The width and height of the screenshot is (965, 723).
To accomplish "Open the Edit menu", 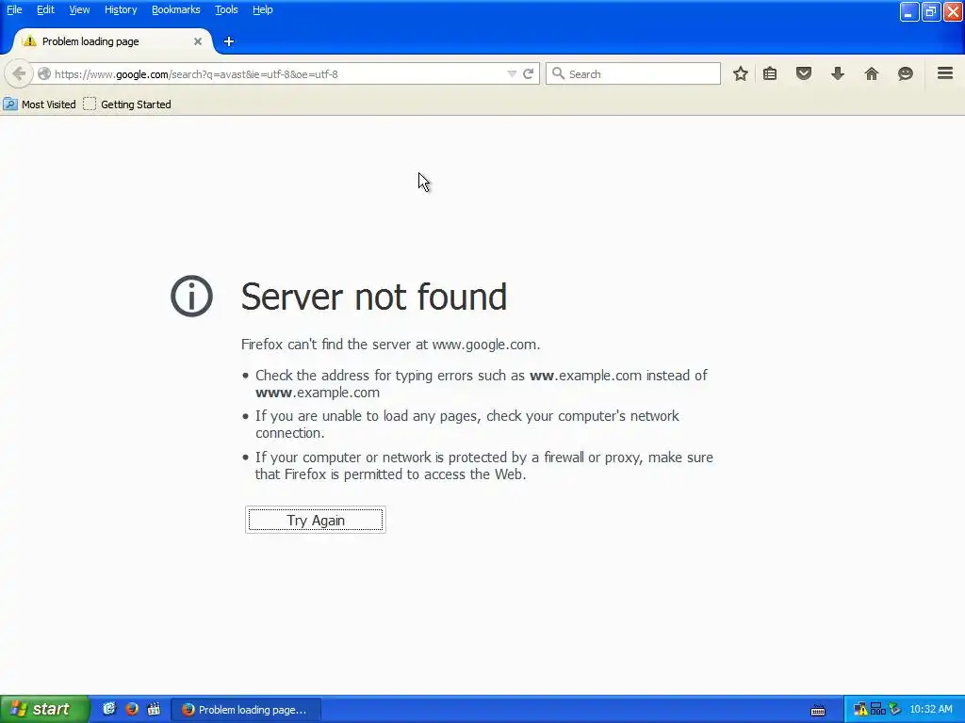I will click(x=45, y=9).
